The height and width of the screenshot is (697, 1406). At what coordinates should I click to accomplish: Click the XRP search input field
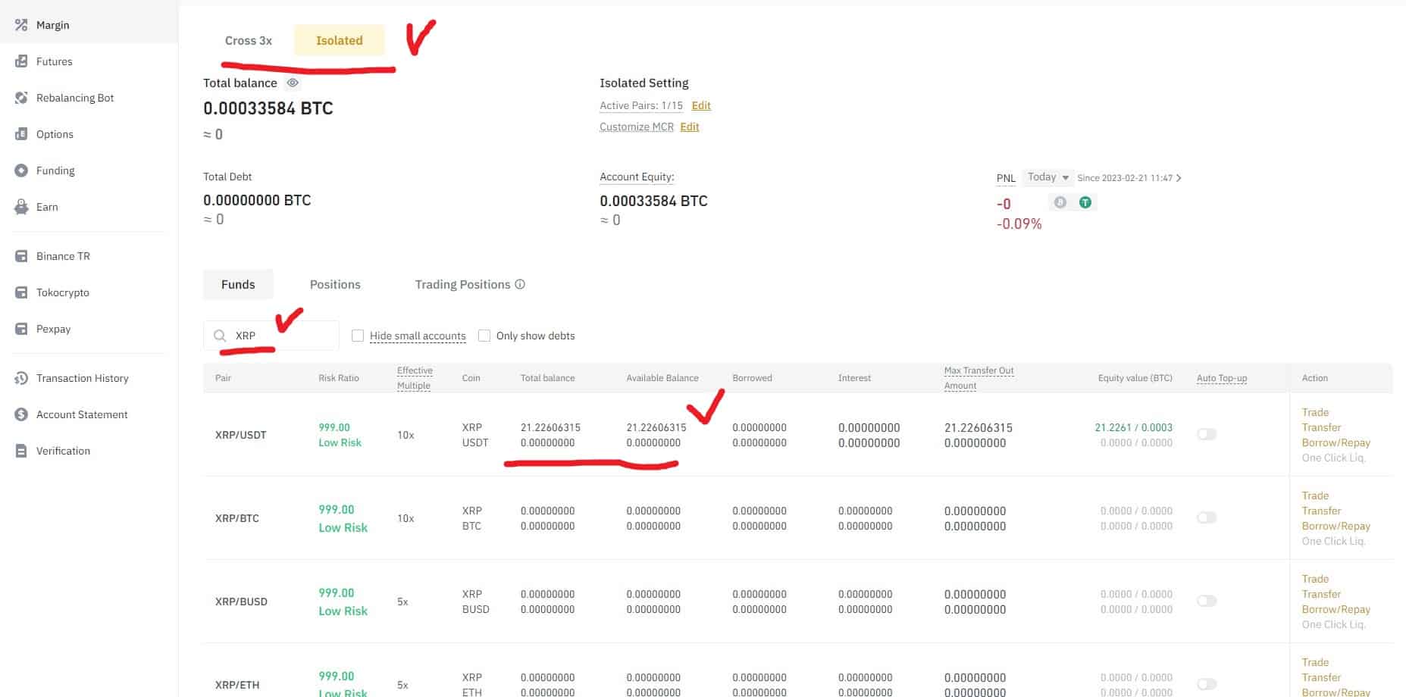280,336
